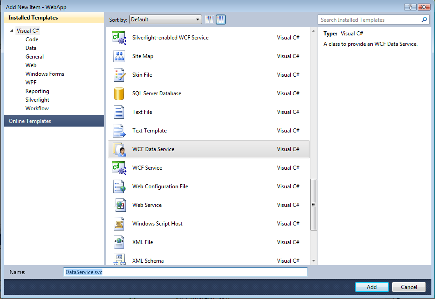Select the Reporting category
The image size is (435, 299).
pyautogui.click(x=37, y=91)
